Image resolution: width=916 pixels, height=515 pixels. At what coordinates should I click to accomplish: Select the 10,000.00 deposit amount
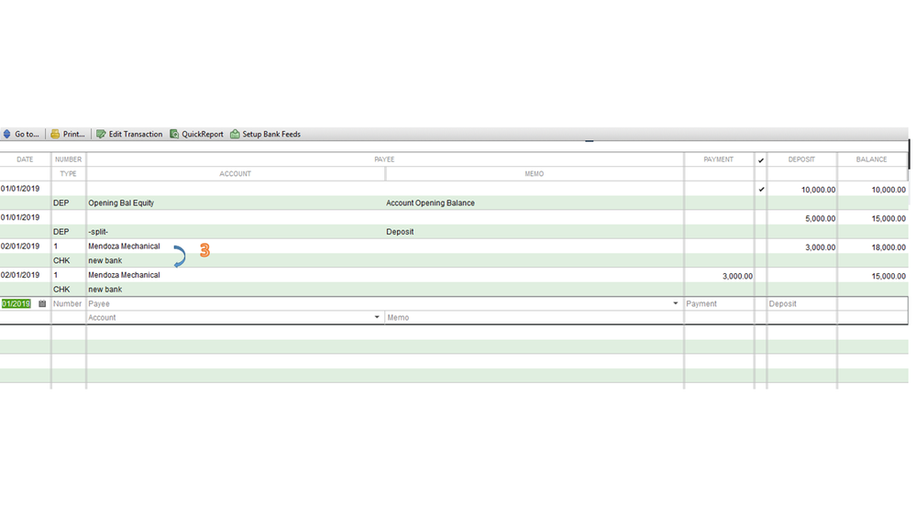[819, 190]
